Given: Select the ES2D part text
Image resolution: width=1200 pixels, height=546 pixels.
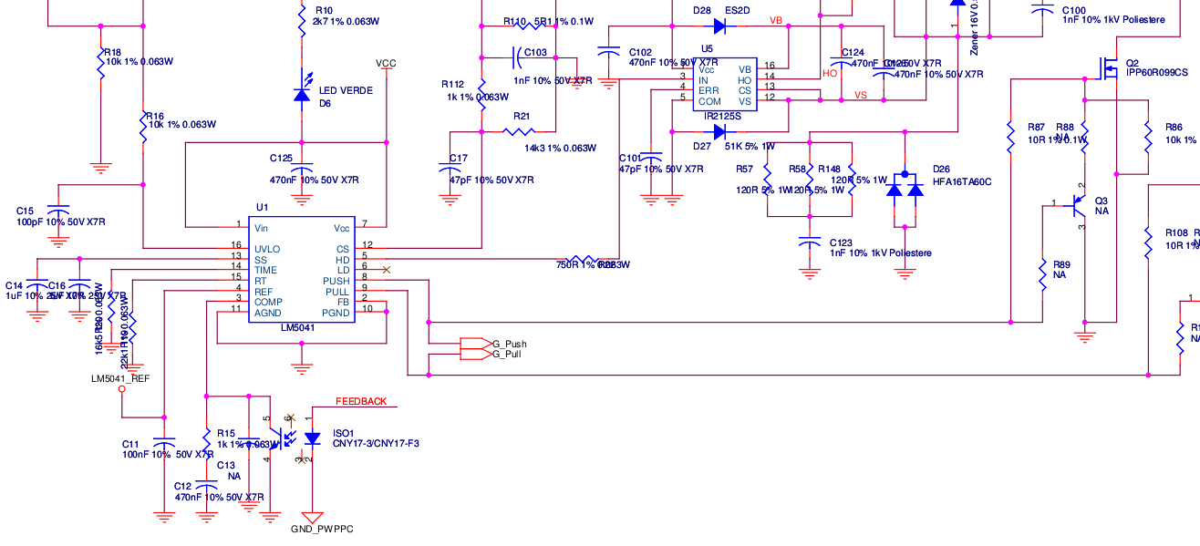Looking at the screenshot, I should (737, 10).
